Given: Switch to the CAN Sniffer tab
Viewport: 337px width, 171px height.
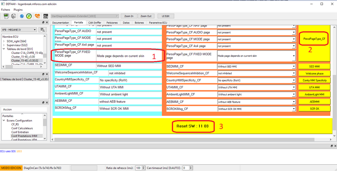Looking at the screenshot, I should pyautogui.click(x=95, y=23).
